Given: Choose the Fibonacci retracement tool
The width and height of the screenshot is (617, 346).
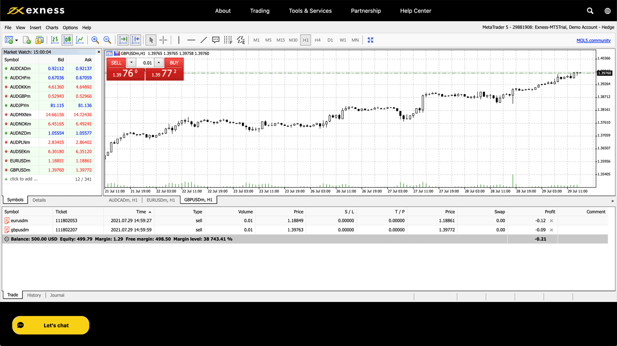Looking at the screenshot, I should point(228,40).
